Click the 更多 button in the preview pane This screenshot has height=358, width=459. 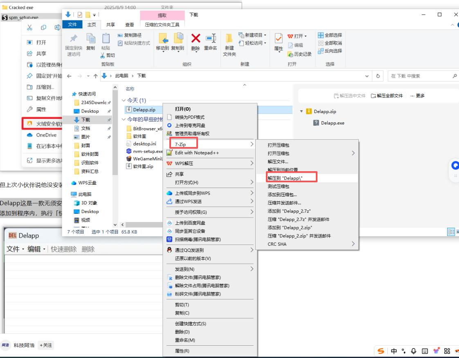coord(417,95)
